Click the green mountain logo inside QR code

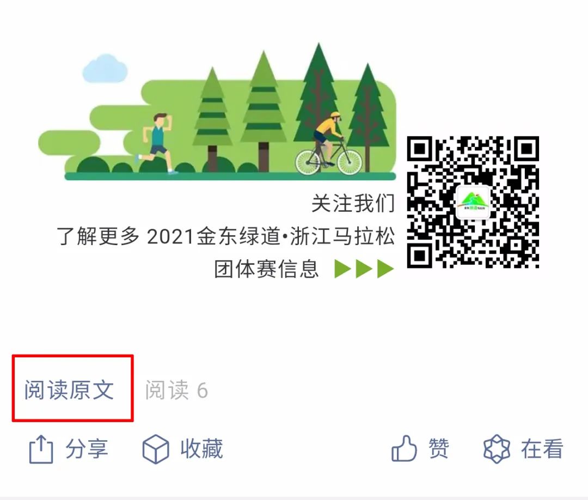[473, 202]
